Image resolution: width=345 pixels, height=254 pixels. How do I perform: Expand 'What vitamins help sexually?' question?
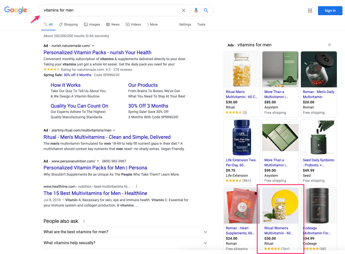(126, 243)
